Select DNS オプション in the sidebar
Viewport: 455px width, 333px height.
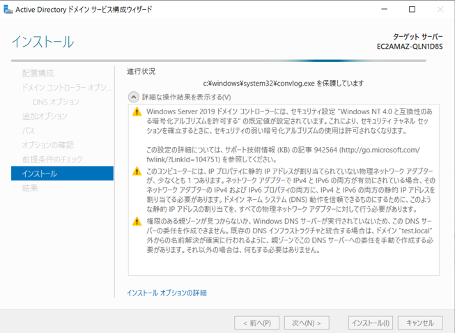(x=56, y=102)
